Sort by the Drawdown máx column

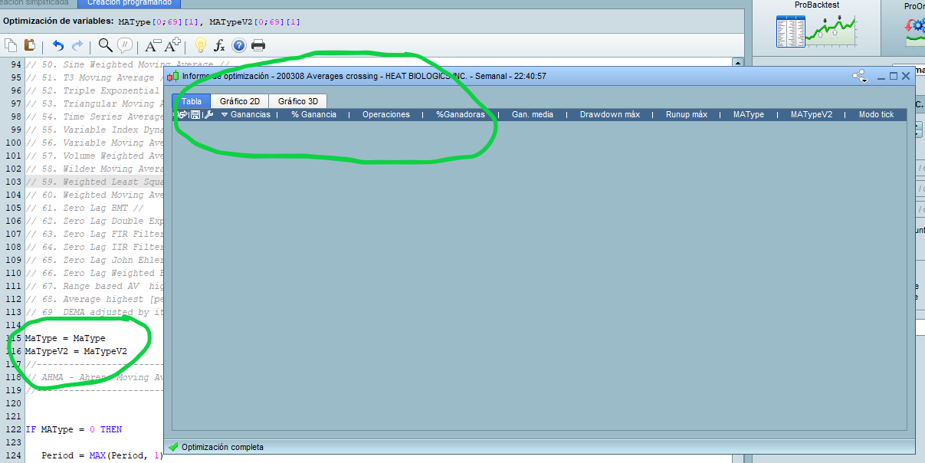(x=610, y=115)
